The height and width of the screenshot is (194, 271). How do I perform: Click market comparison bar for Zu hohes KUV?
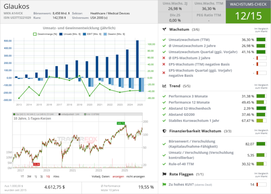tap(261, 184)
